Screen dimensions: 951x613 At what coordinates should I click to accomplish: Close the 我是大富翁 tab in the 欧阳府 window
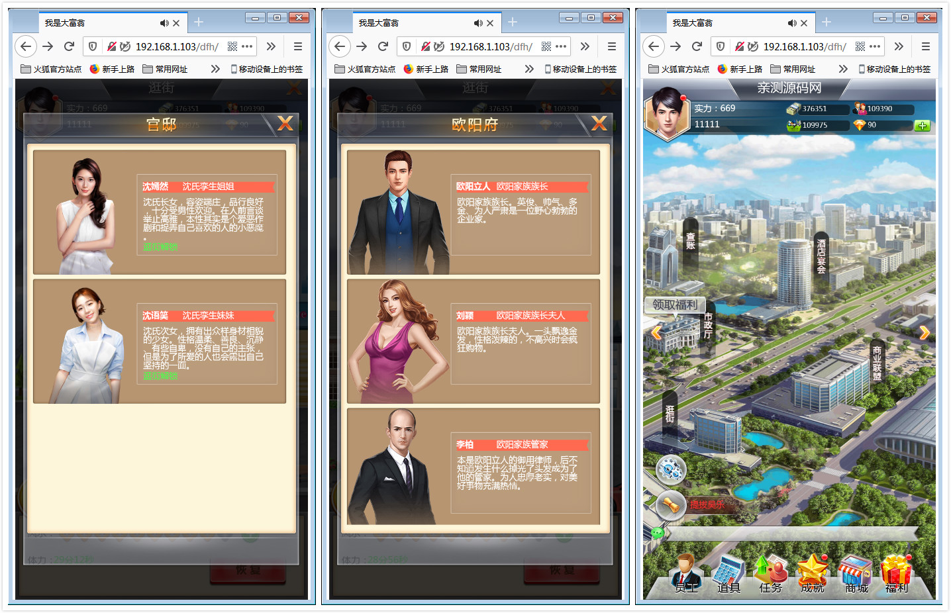click(490, 23)
